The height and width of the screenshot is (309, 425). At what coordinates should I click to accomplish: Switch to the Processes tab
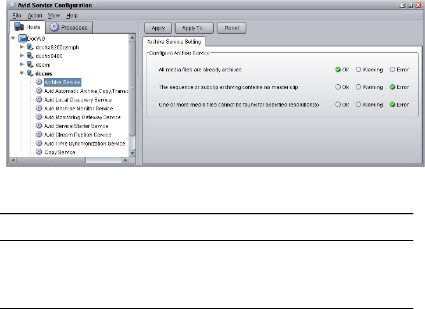tap(69, 27)
